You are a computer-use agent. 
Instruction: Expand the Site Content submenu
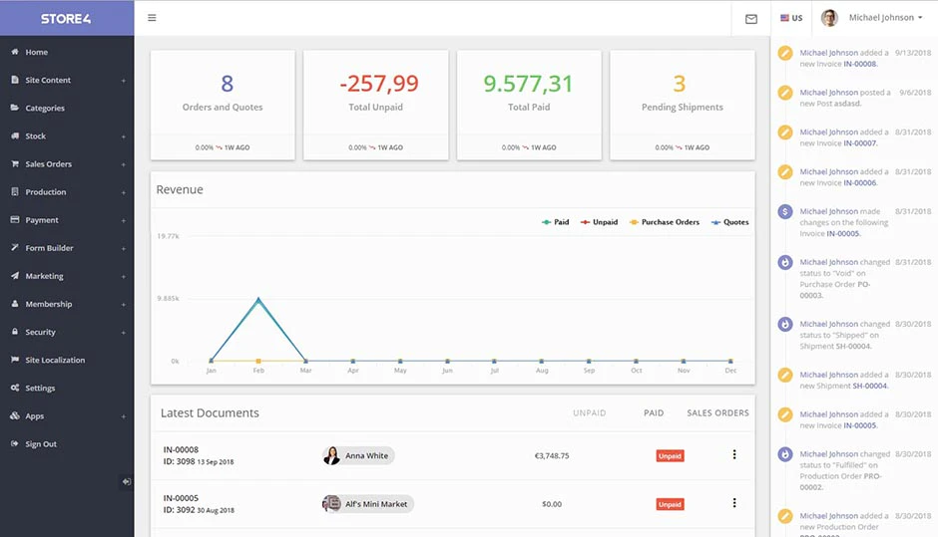[123, 81]
